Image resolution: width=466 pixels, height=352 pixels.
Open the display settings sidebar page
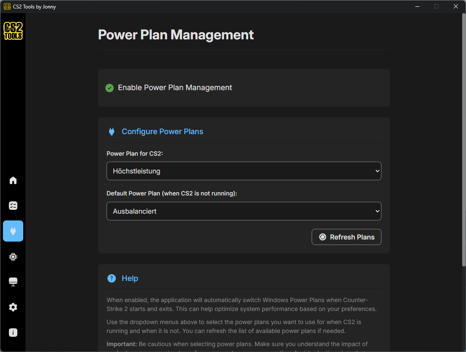point(13,281)
